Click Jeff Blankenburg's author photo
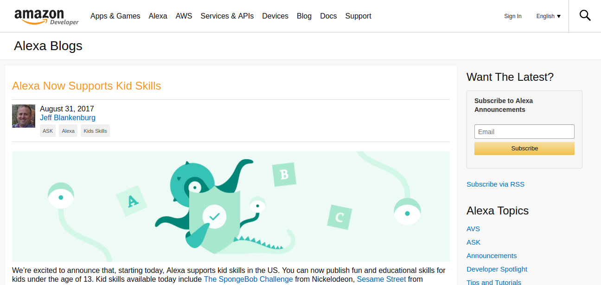601x285 pixels. click(x=24, y=116)
